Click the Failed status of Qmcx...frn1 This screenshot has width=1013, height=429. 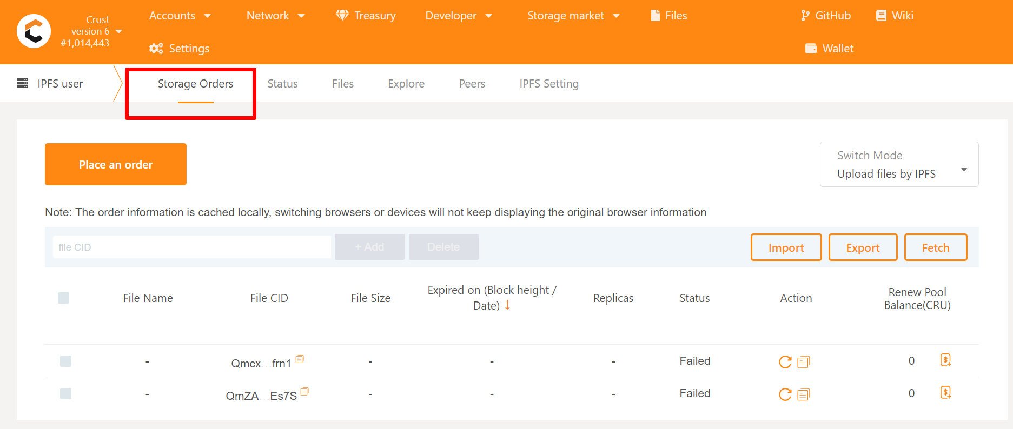(694, 361)
